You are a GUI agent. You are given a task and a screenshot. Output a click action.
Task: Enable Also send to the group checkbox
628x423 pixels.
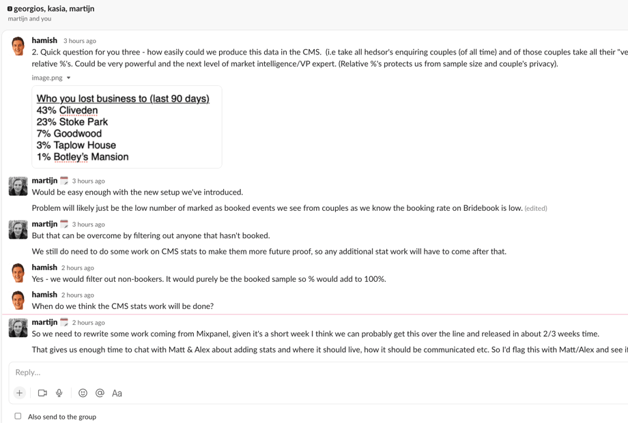(x=18, y=416)
